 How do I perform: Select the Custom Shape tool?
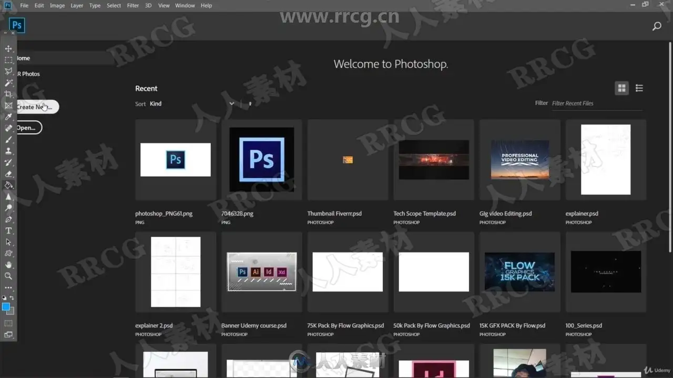click(x=8, y=254)
